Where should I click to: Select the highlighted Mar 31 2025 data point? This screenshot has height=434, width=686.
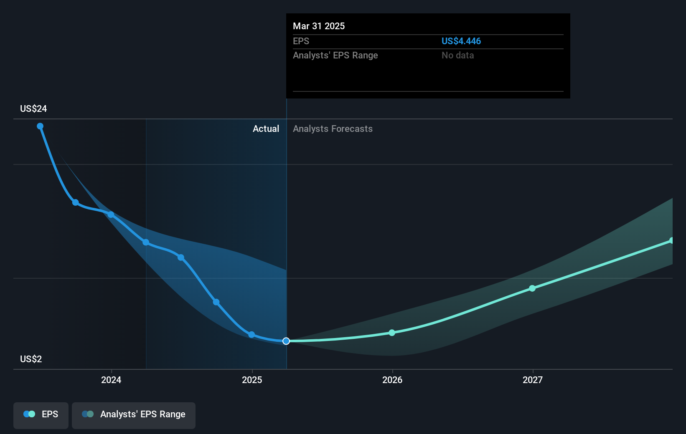click(286, 341)
